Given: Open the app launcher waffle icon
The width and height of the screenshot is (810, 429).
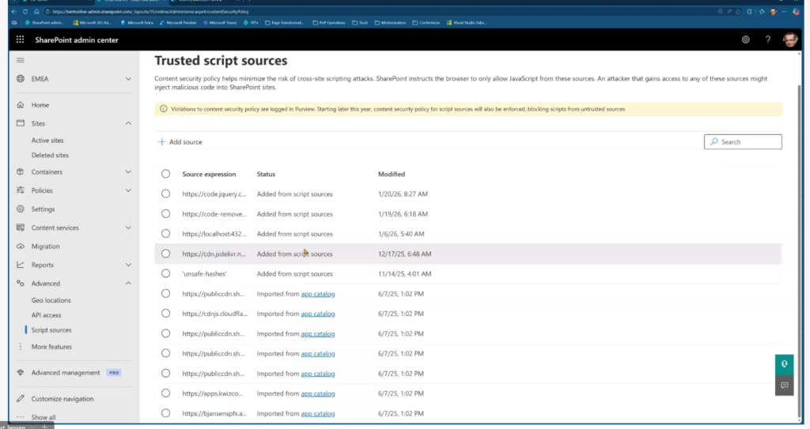Looking at the screenshot, I should (21, 40).
